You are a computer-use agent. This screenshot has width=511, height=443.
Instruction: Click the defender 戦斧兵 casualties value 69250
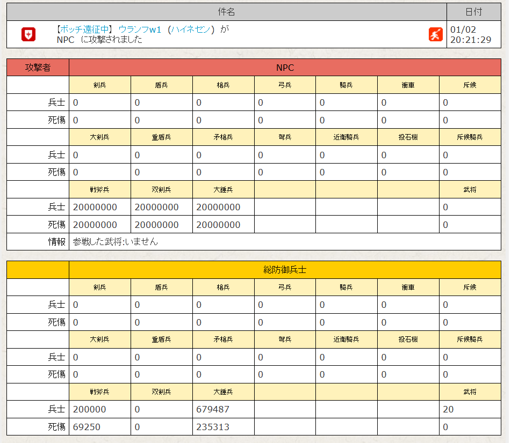[x=87, y=427]
